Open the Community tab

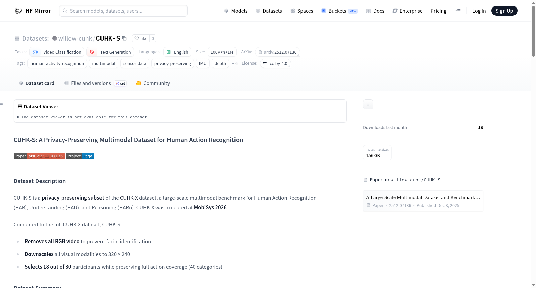(x=153, y=83)
